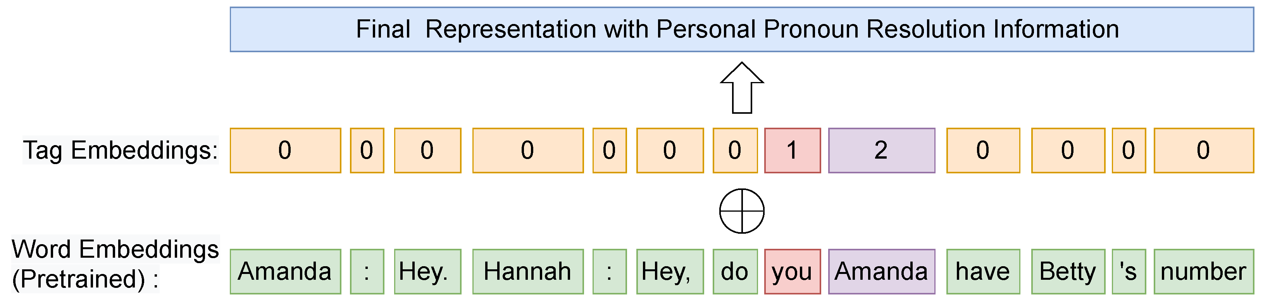Click the 'Hey.' word box
The image size is (1263, 308).
point(427,272)
